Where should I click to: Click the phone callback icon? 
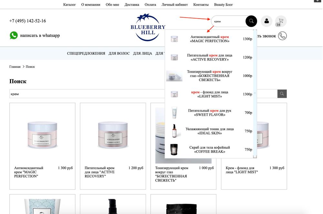tap(282, 36)
